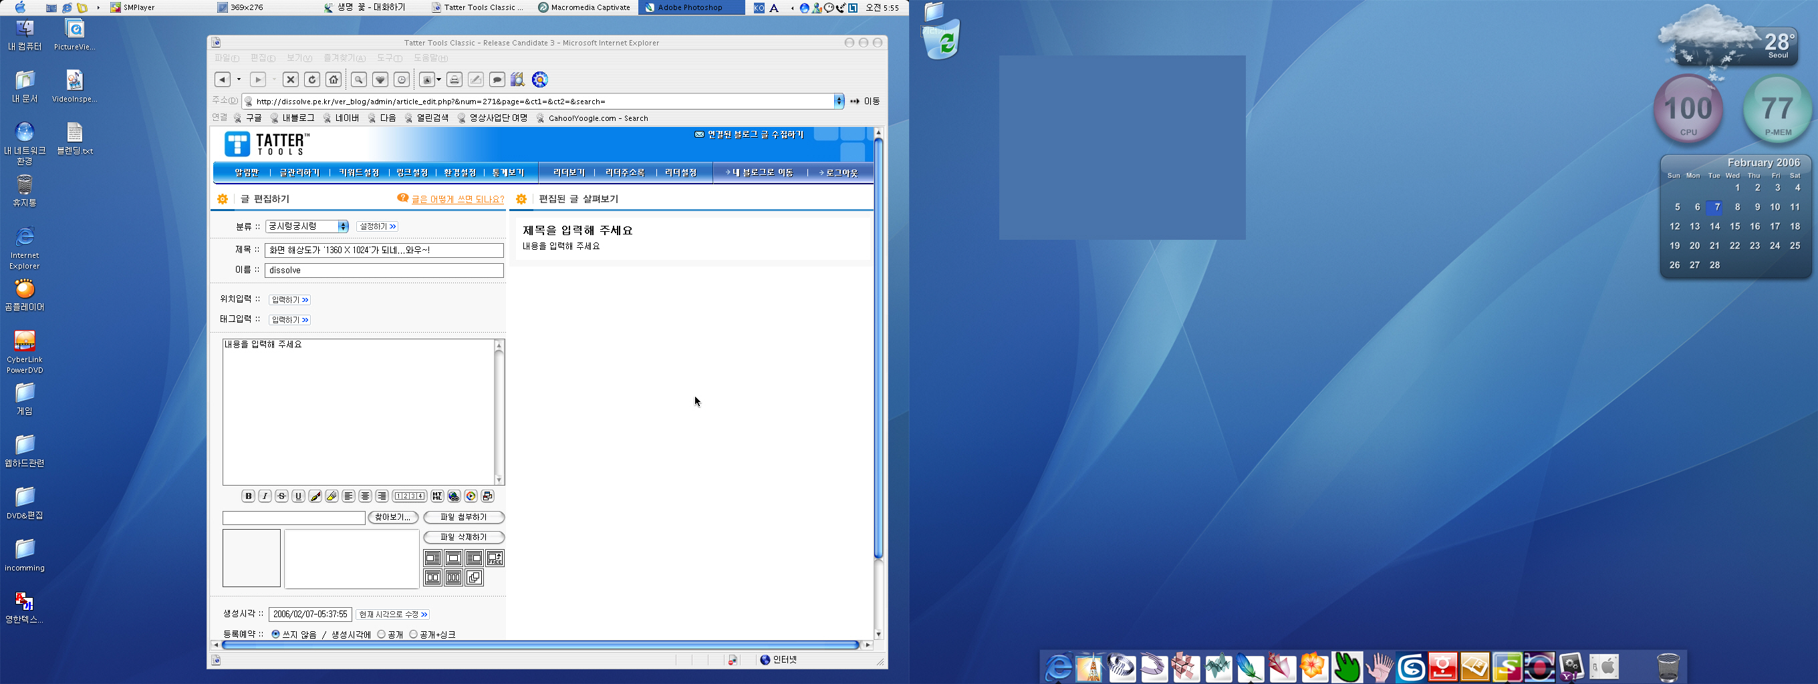Click the IE Search magnifier button
The image size is (1818, 684).
359,79
